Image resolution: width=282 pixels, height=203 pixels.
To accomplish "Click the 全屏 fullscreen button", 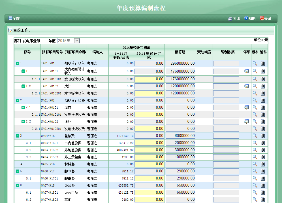I will coord(14,18).
